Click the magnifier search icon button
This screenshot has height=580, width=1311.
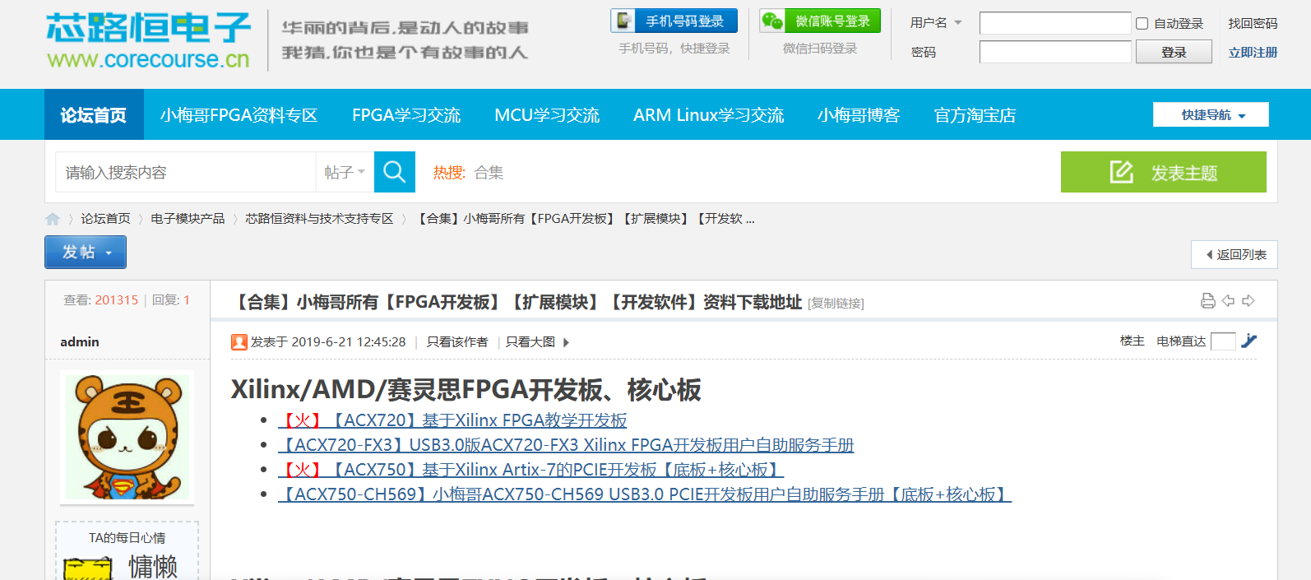tap(395, 172)
